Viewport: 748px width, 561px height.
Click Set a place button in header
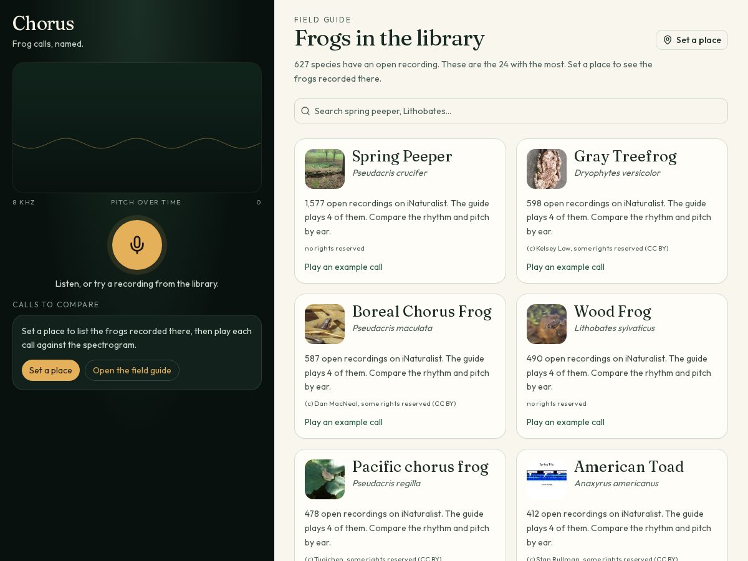692,40
